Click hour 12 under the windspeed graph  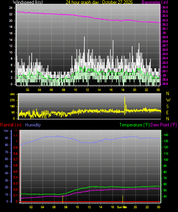click(x=87, y=90)
